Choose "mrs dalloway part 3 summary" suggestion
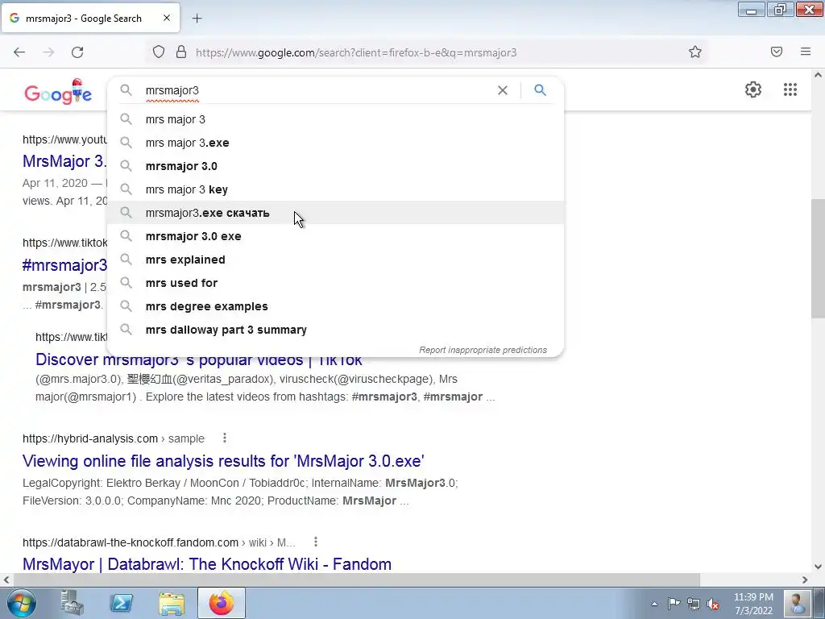The height and width of the screenshot is (619, 825). click(335, 330)
